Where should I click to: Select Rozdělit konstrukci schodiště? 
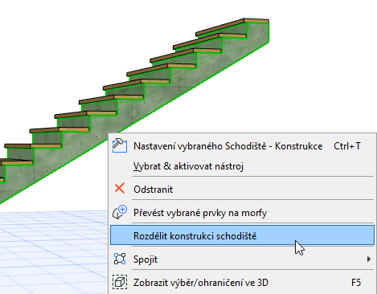point(242,235)
